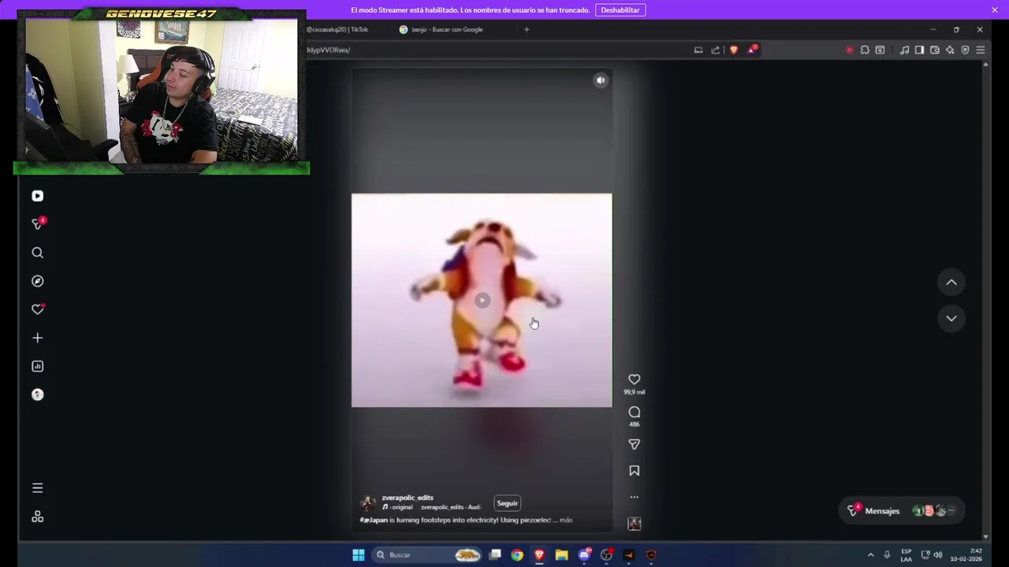Open the three-dot more options on video
1009x567 pixels.
click(x=634, y=497)
